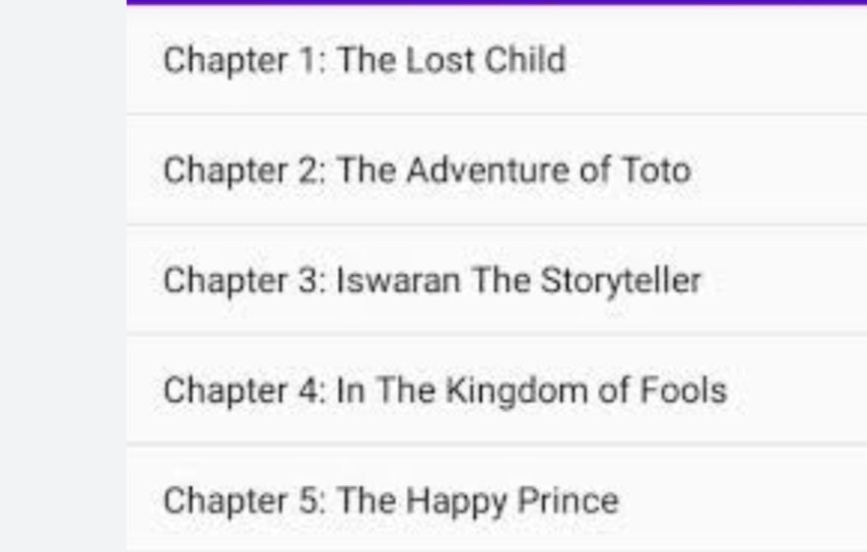Open Chapter 2: The Adventure of Toto
Image resolution: width=867 pixels, height=552 pixels.
[x=497, y=170]
